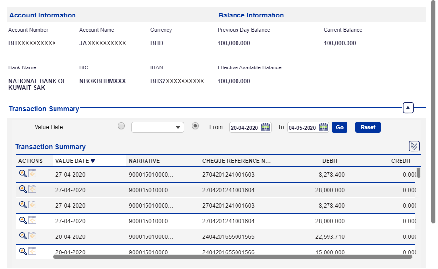Click magnifier icon in the second transaction row
This screenshot has height=269, width=438.
pos(22,189)
